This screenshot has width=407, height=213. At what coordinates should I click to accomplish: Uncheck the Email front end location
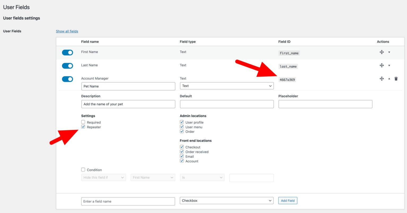point(182,156)
